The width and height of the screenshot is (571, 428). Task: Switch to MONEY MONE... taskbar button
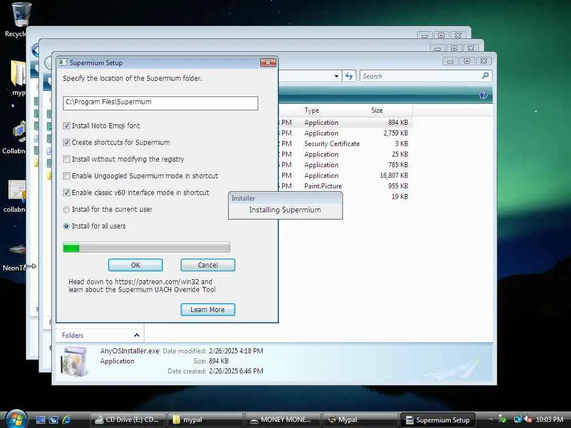[283, 420]
